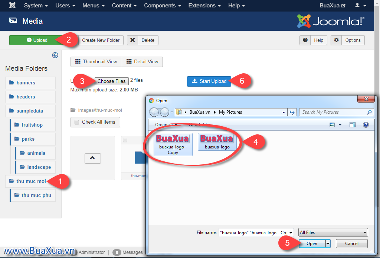The image size is (380, 258).
Task: Click Cancel button in dialog
Action: click(352, 244)
